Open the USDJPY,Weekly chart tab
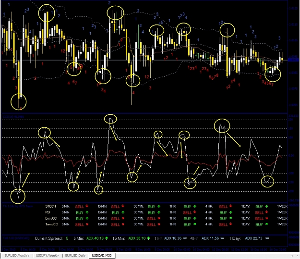The height and width of the screenshot is (259, 300). [47, 256]
